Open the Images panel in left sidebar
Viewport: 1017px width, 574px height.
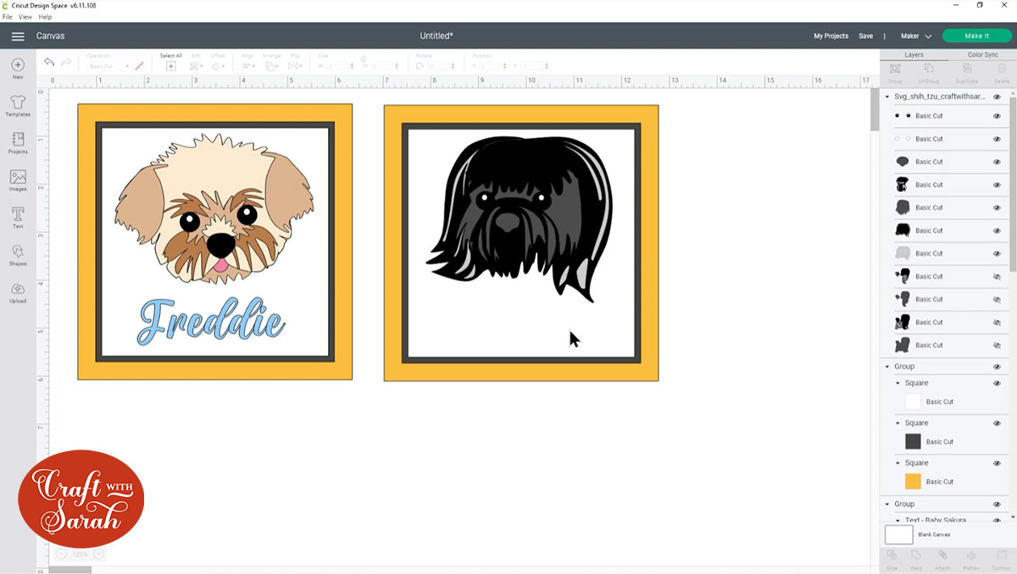point(17,180)
